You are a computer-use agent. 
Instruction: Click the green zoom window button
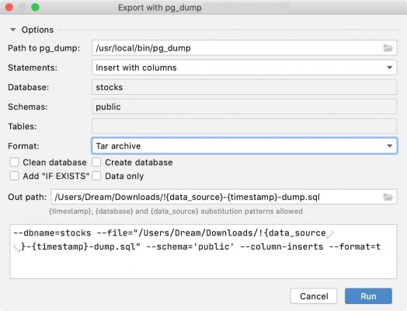click(x=35, y=7)
